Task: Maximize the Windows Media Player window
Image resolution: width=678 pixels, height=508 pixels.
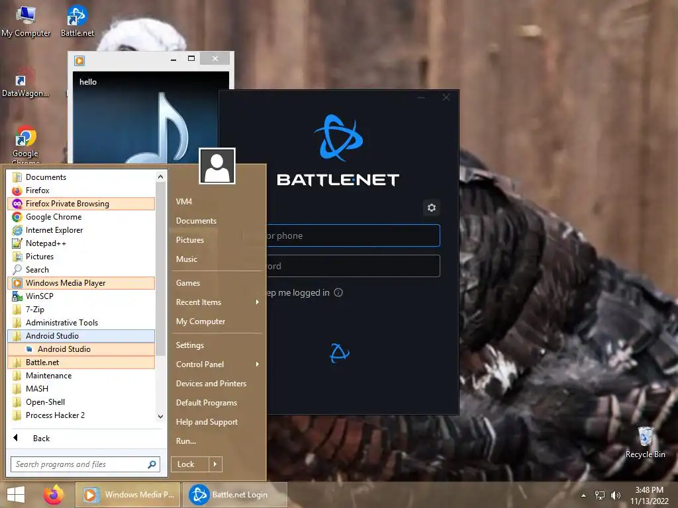Action: coord(191,58)
